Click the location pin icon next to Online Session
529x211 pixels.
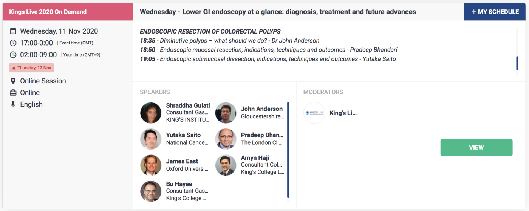point(13,81)
